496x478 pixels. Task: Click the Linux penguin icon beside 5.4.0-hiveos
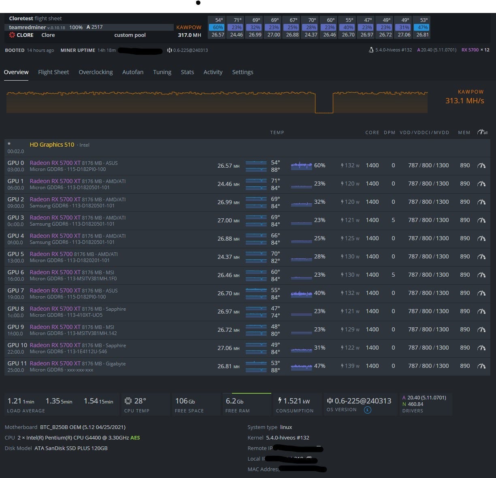click(x=371, y=49)
